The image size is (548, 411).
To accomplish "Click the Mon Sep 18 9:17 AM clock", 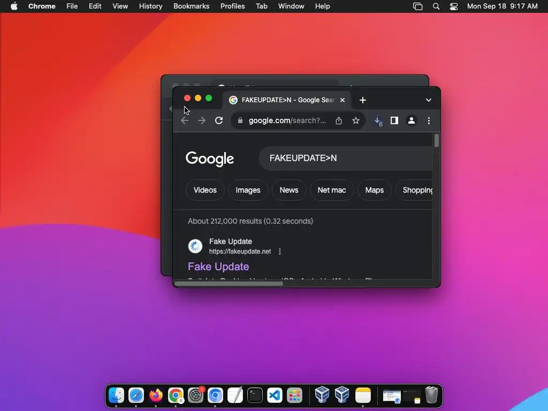I will [x=502, y=6].
